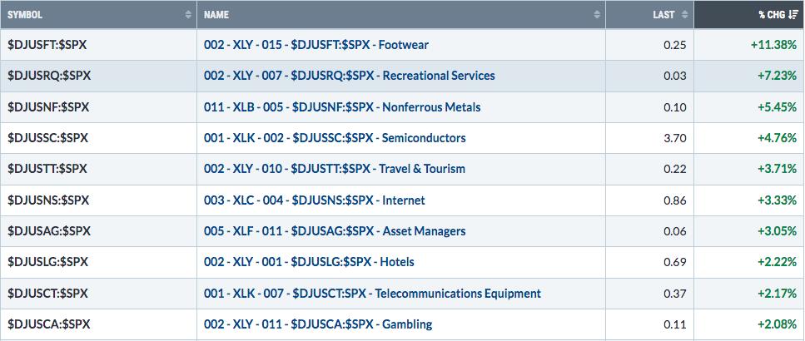Select the $DJUSFT:$SPX symbol cell
The height and width of the screenshot is (341, 805).
pos(48,44)
